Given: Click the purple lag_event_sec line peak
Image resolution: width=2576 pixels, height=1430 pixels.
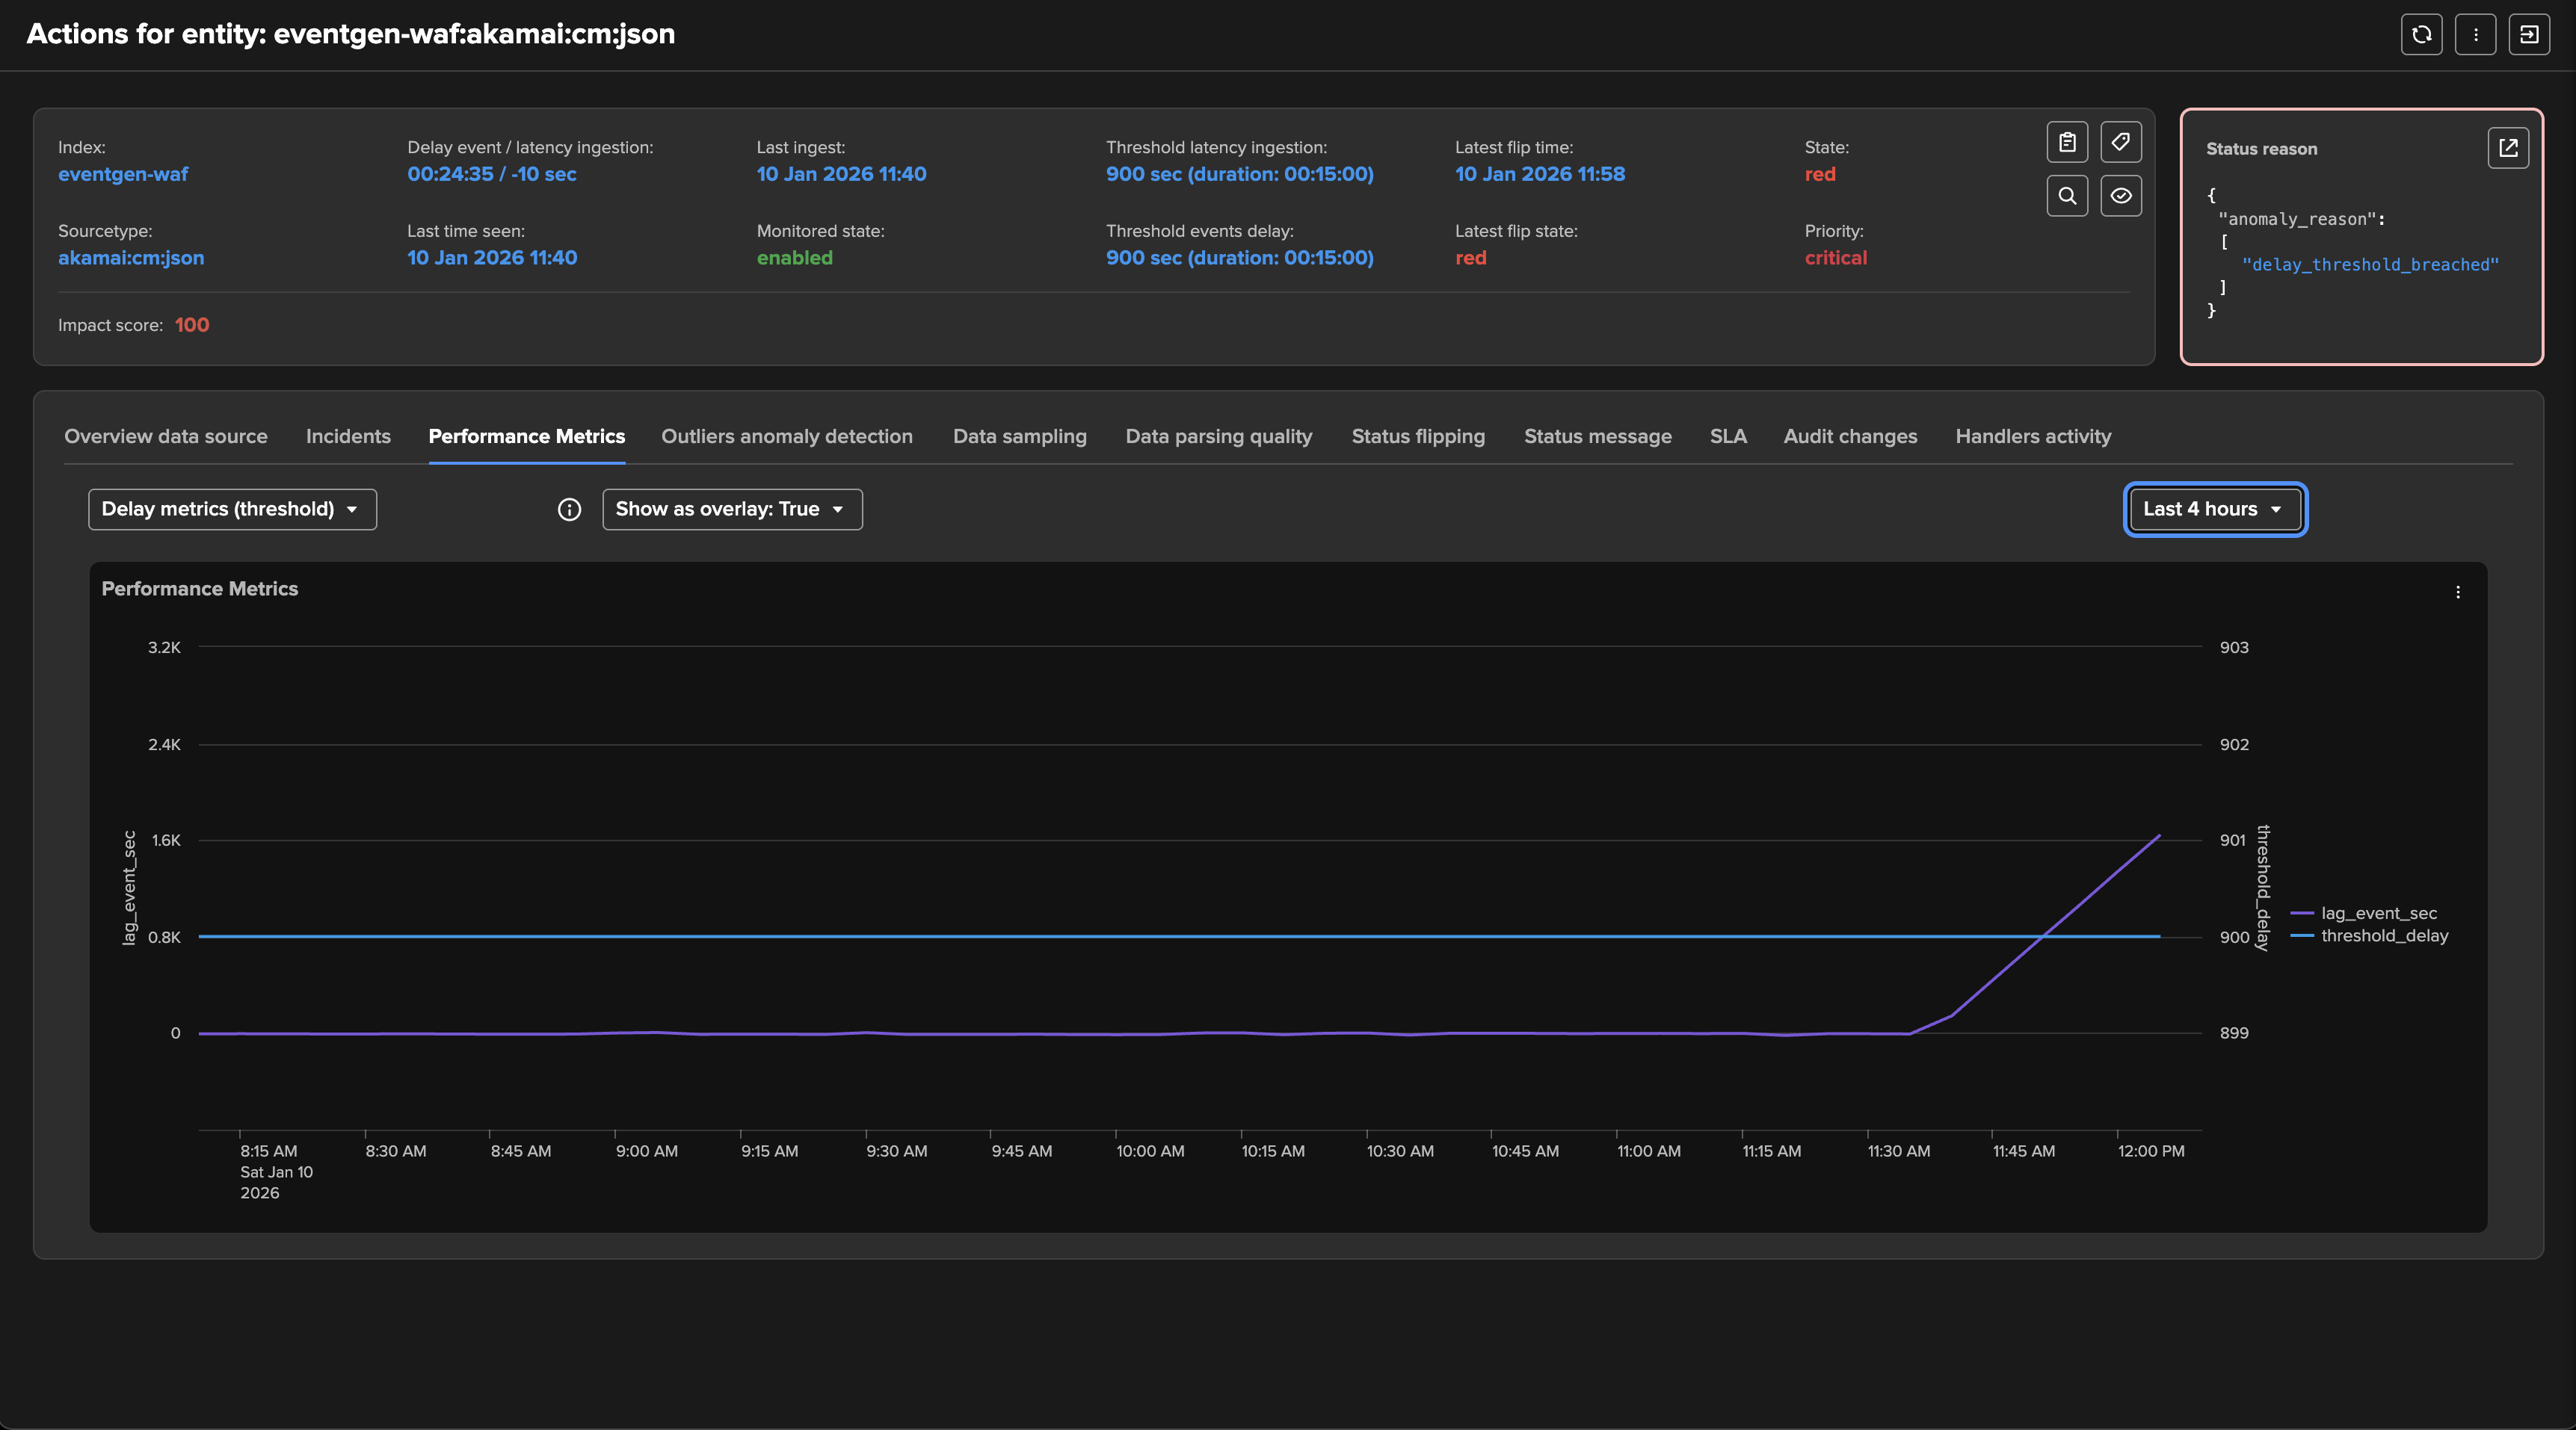Looking at the screenshot, I should 2158,837.
